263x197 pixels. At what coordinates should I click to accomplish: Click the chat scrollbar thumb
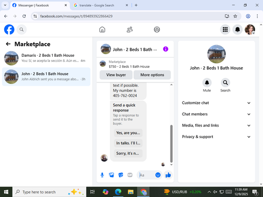click(171, 143)
